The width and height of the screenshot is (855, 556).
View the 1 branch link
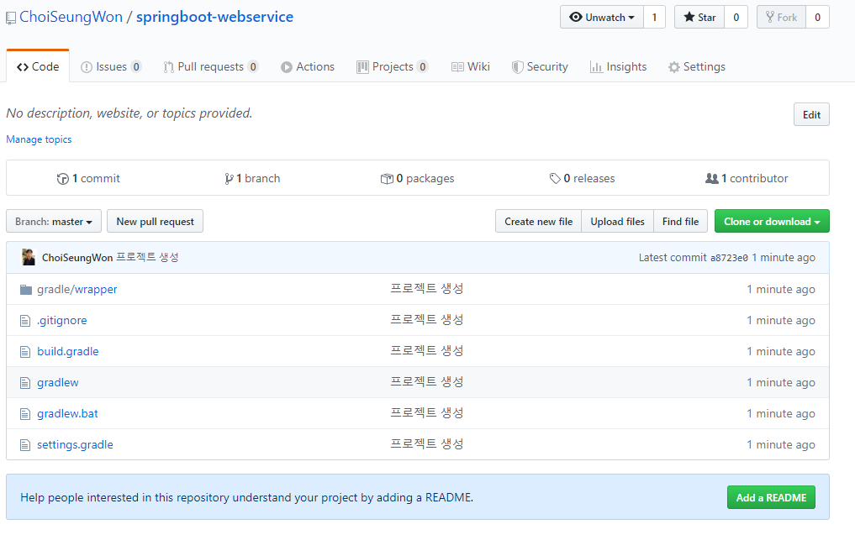(252, 179)
